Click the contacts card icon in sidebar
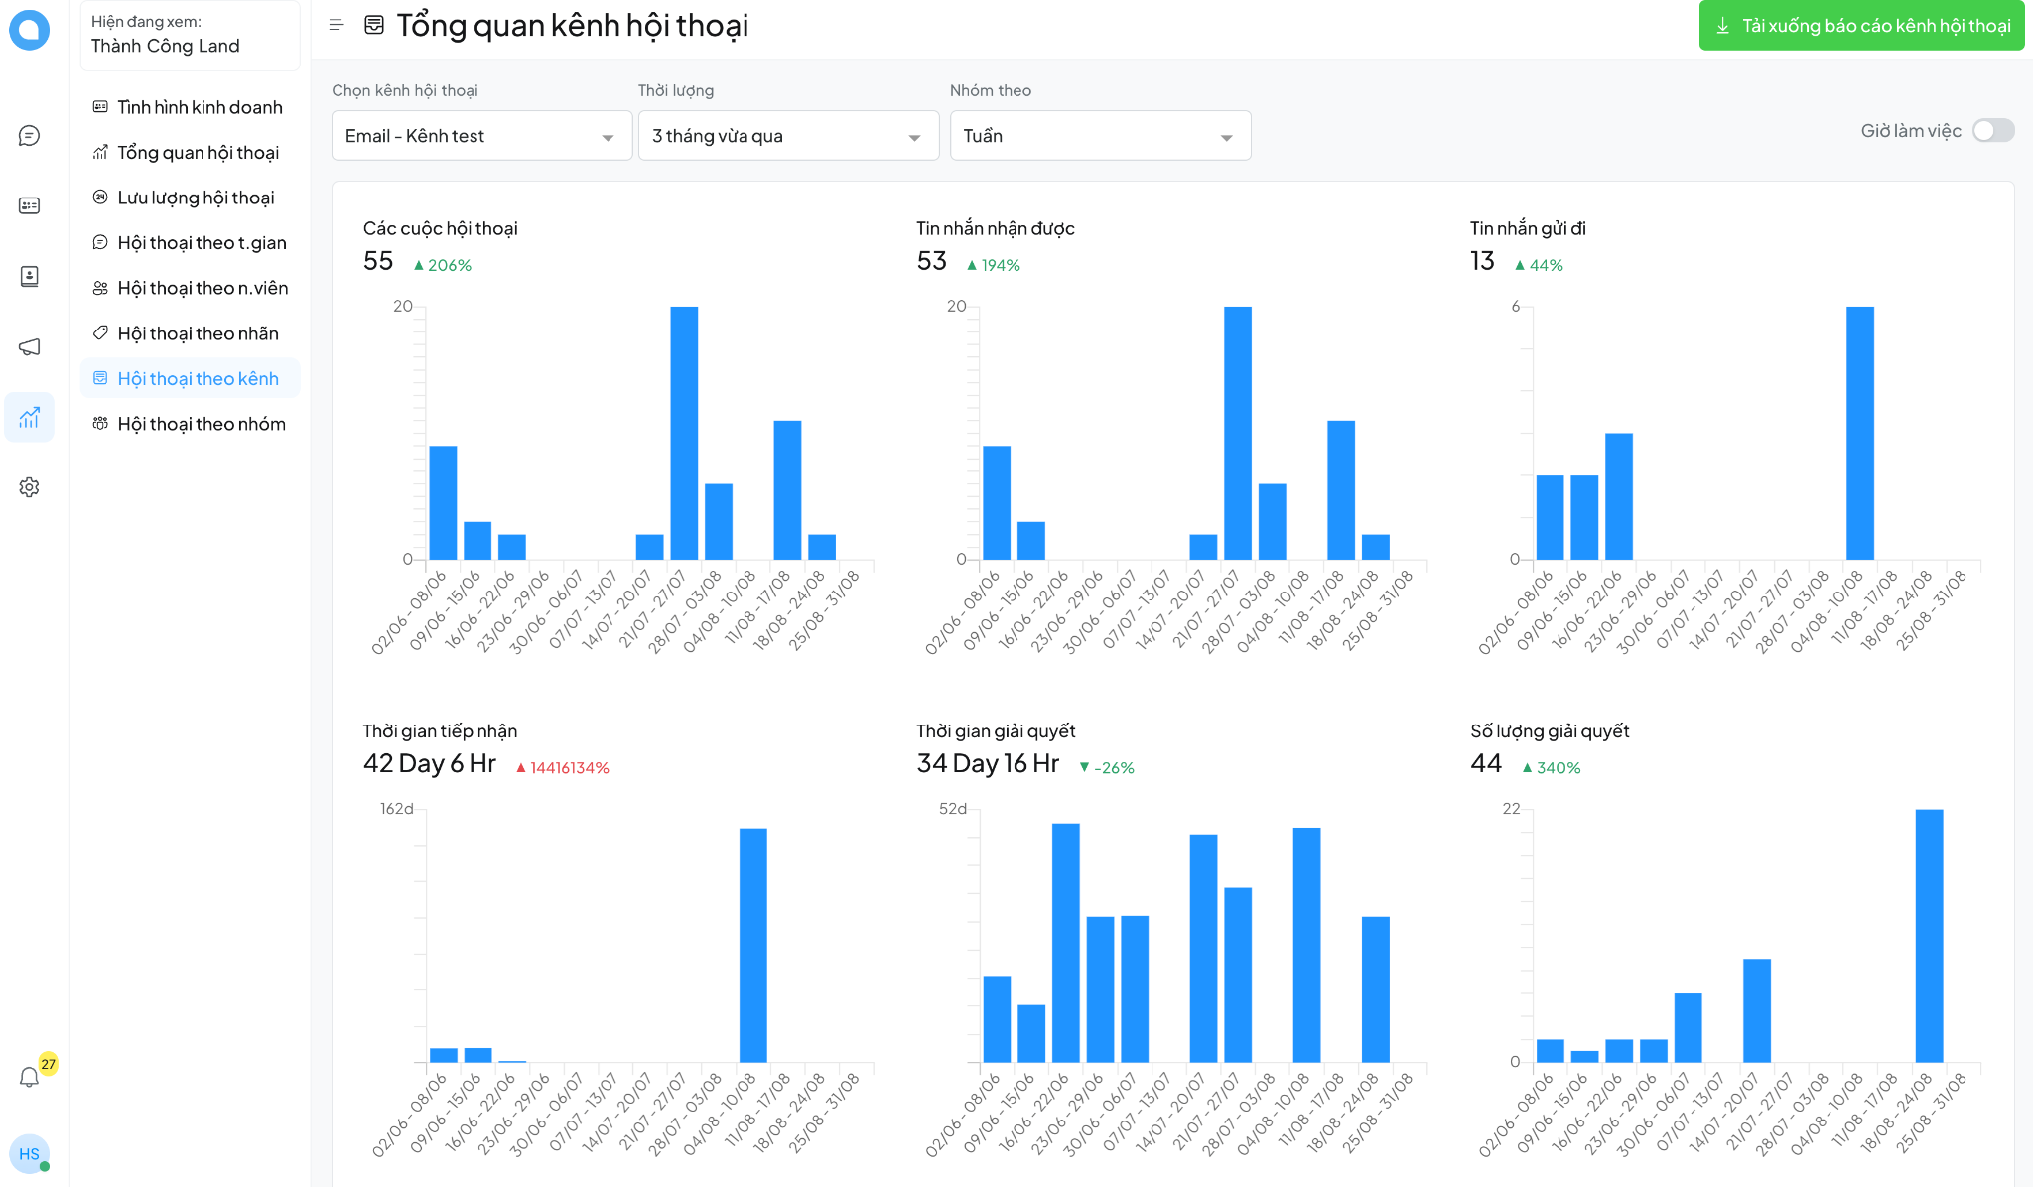This screenshot has height=1187, width=2033. [x=29, y=205]
